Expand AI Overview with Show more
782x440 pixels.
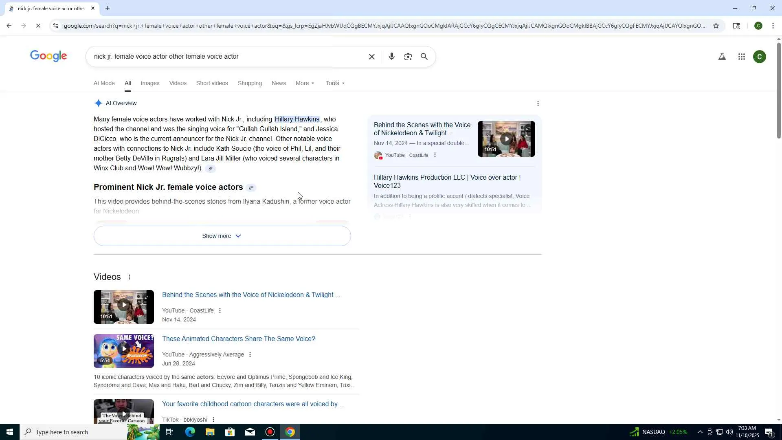click(222, 236)
